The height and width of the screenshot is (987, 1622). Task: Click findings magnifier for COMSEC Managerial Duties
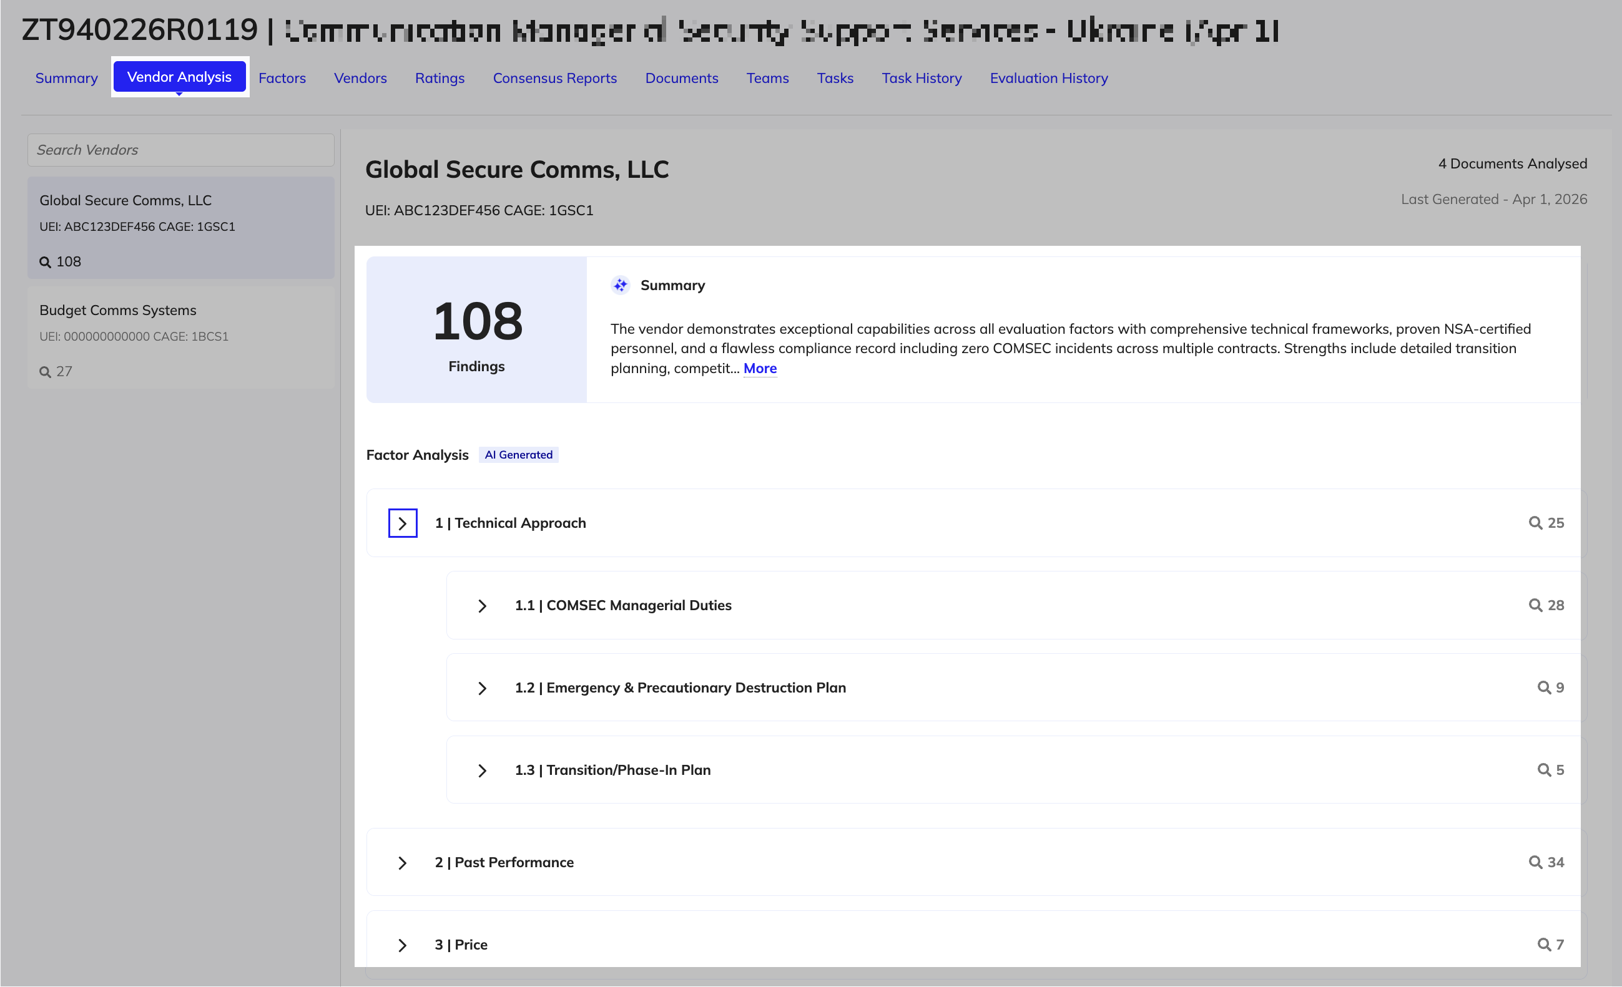click(x=1535, y=605)
